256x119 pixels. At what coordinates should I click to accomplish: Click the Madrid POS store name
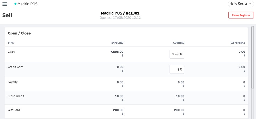(27, 4)
